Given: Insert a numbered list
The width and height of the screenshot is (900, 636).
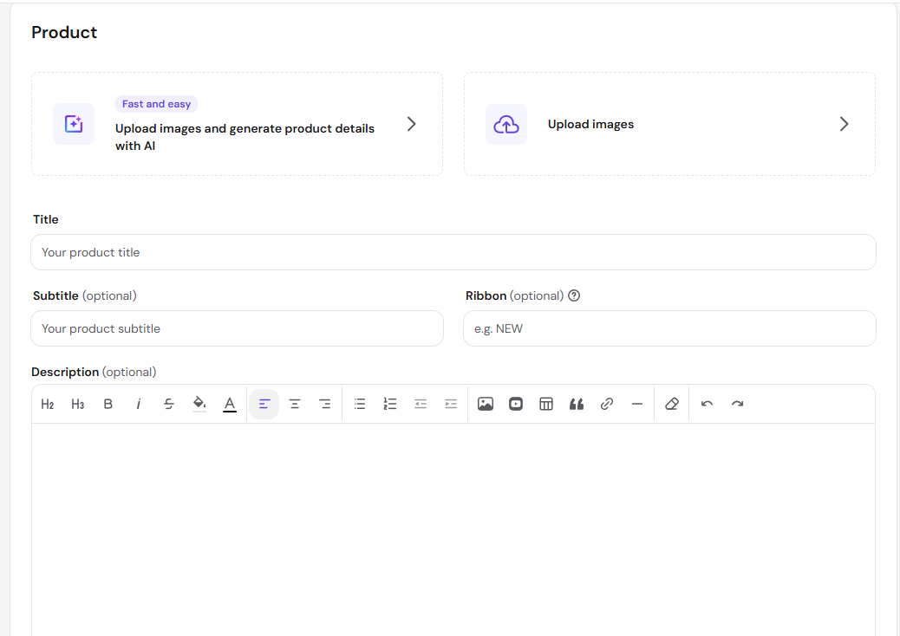Looking at the screenshot, I should tap(390, 405).
